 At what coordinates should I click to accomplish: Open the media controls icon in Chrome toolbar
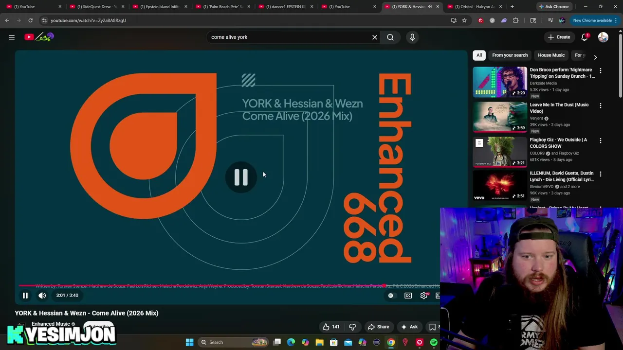tap(550, 20)
